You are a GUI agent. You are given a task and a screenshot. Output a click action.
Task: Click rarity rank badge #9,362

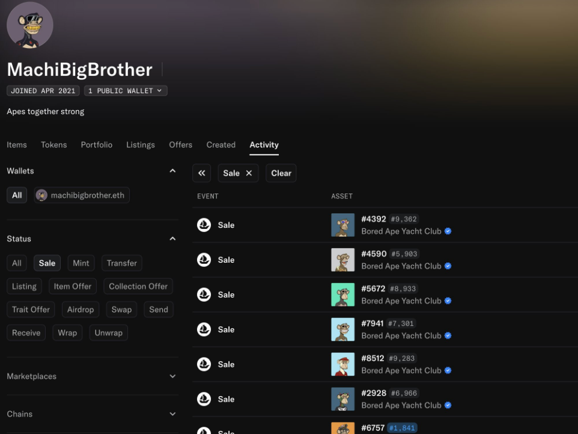(x=404, y=219)
